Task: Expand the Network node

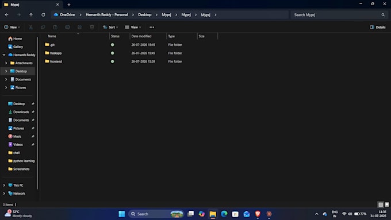Action: (4, 194)
